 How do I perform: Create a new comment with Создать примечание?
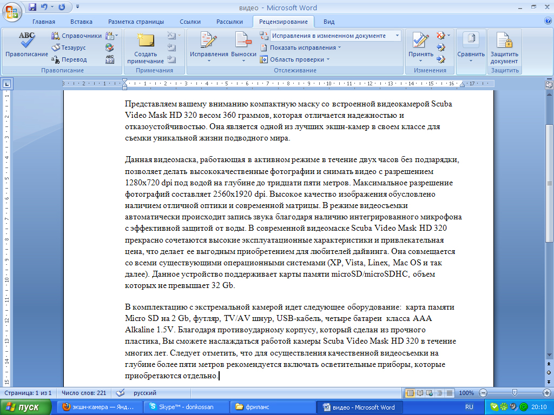[146, 48]
